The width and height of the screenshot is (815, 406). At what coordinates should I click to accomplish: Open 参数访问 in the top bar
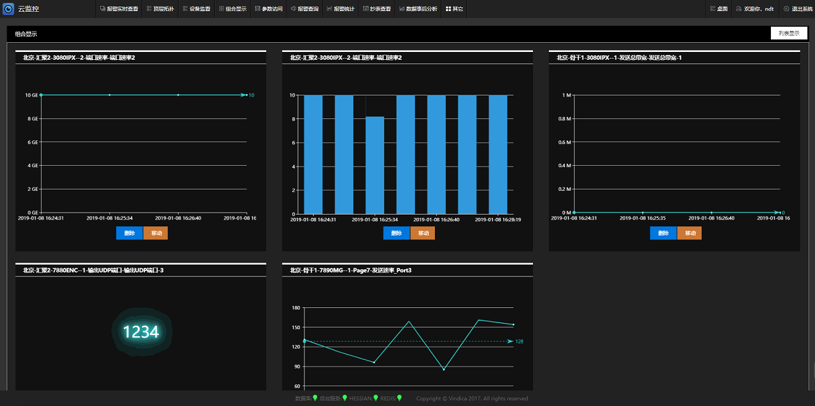point(268,9)
